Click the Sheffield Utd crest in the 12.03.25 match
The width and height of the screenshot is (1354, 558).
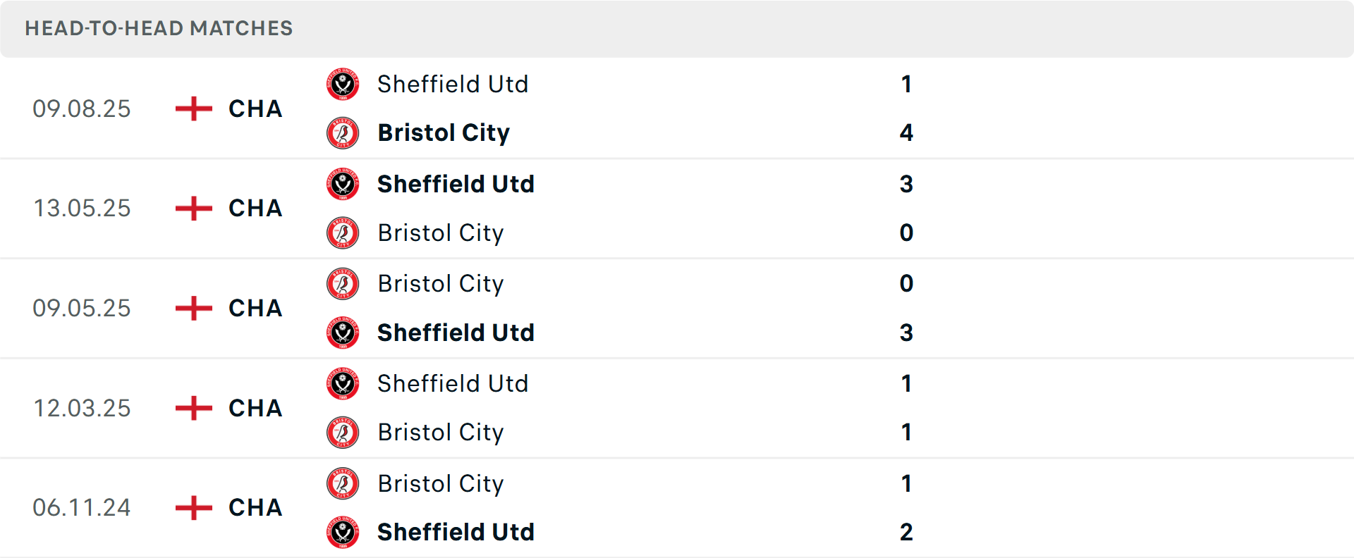click(343, 384)
